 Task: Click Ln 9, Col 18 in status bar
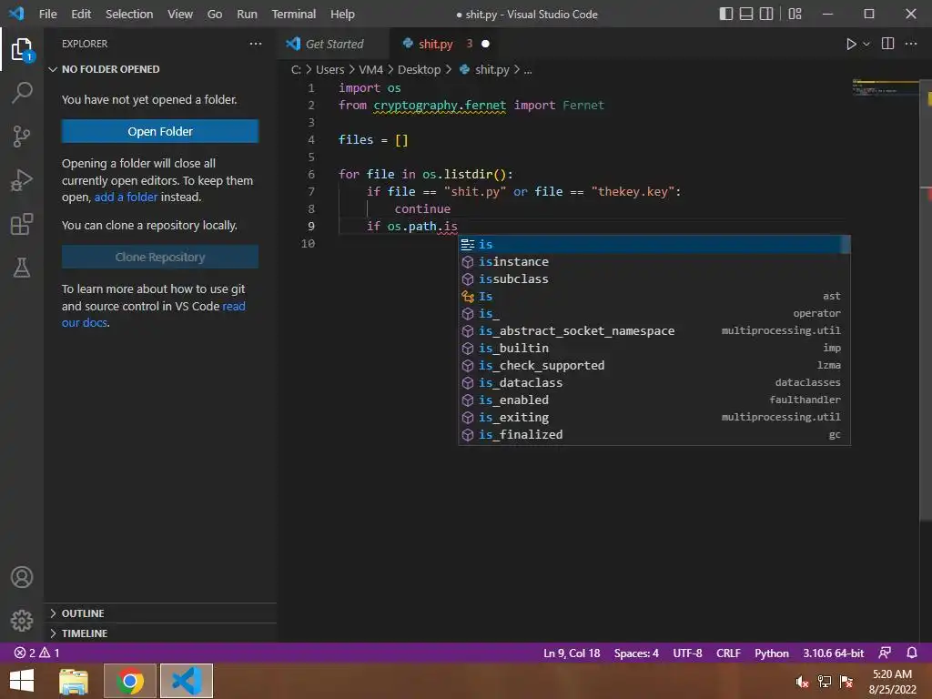pyautogui.click(x=572, y=653)
